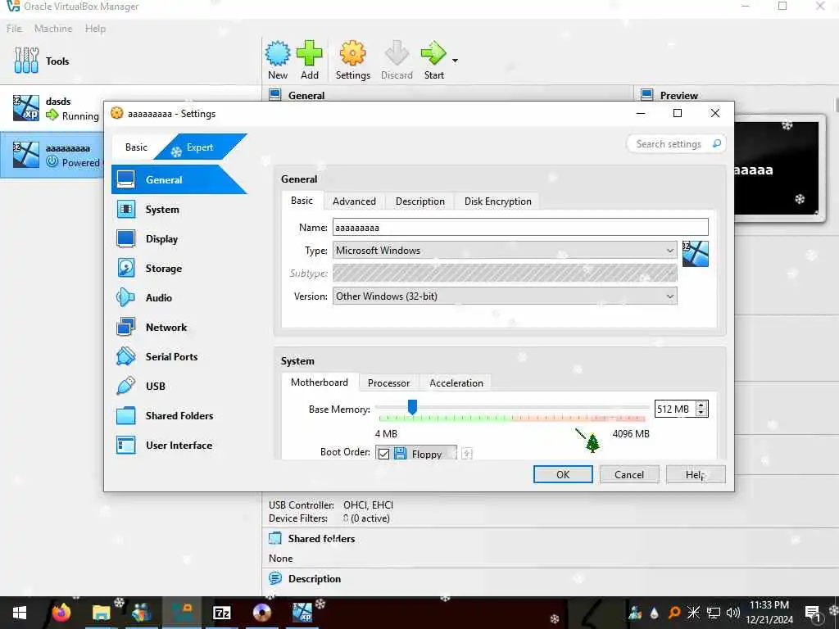Image resolution: width=839 pixels, height=629 pixels.
Task: Select the dasds virtual machine
Action: (x=52, y=108)
